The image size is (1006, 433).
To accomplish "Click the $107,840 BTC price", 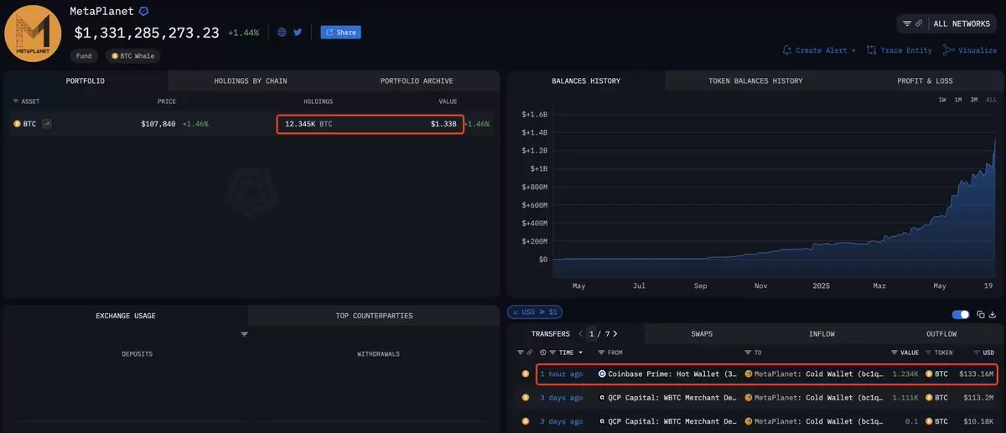I will (158, 124).
